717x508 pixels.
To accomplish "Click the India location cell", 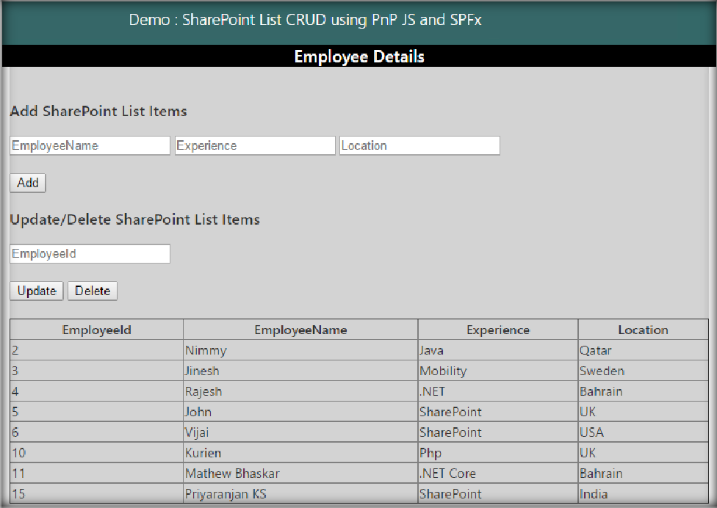I will 643,494.
